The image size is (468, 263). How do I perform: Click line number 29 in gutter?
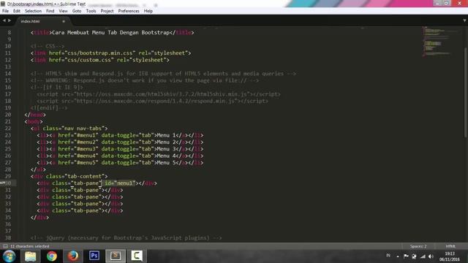tap(8, 177)
